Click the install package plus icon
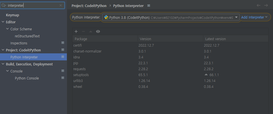The height and width of the screenshot is (114, 273). click(x=76, y=32)
